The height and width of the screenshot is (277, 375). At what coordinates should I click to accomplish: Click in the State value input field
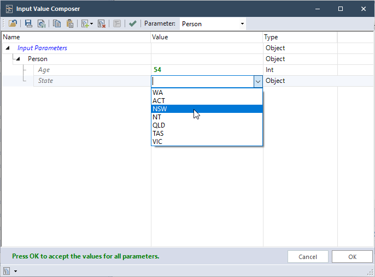click(203, 81)
